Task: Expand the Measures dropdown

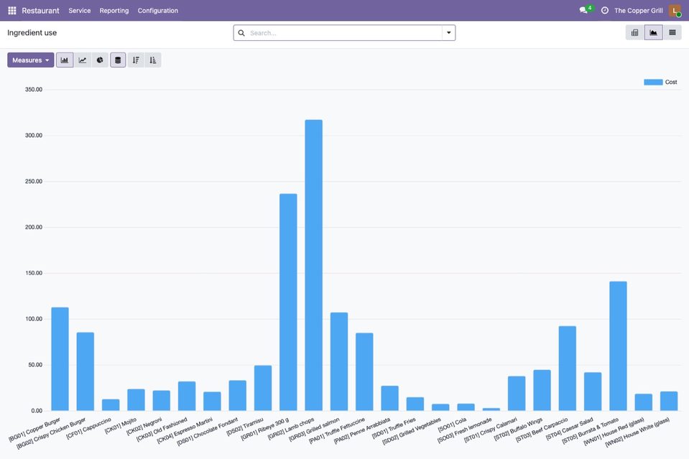Action: 31,60
